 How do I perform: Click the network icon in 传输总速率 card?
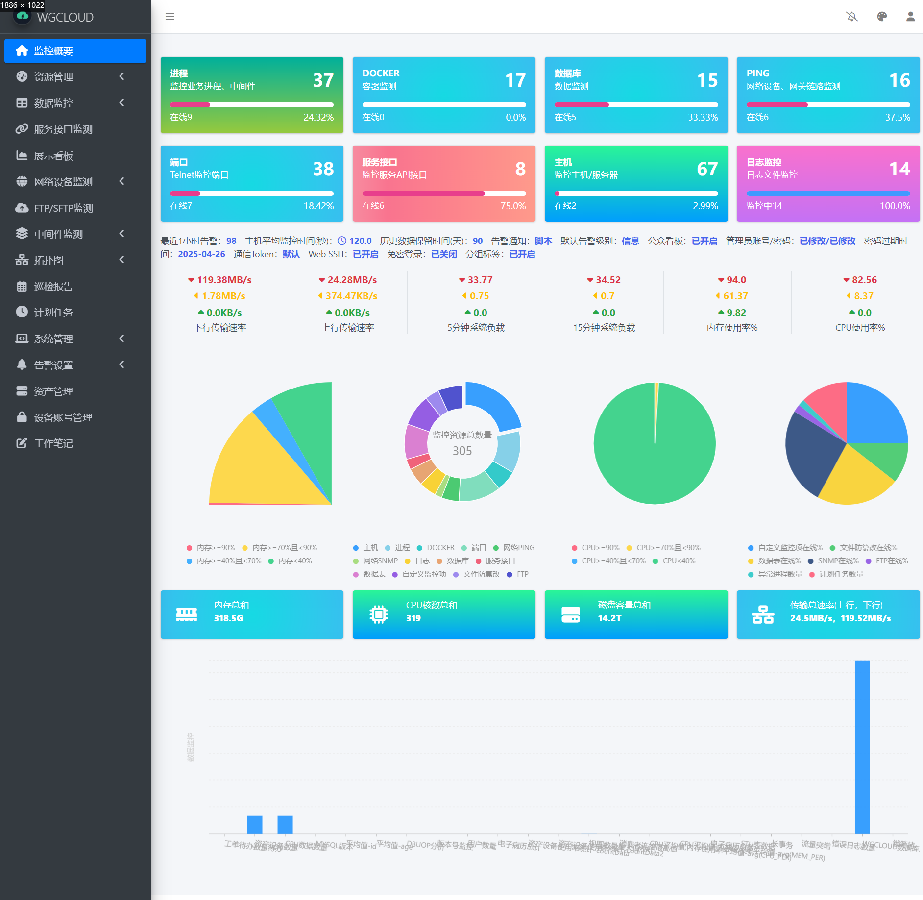click(x=763, y=614)
